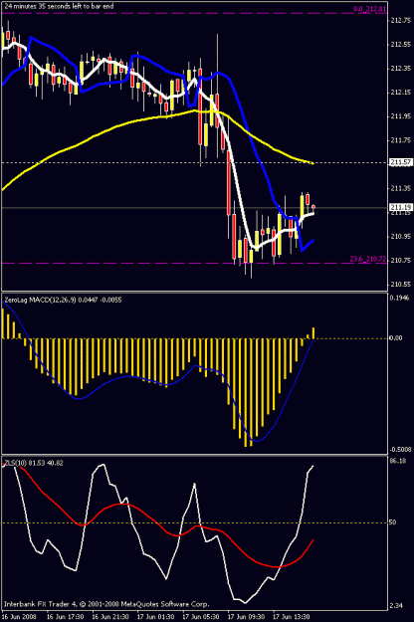Image resolution: width=414 pixels, height=622 pixels.
Task: Click the 17 Jun 05:30 time label
Action: click(201, 616)
